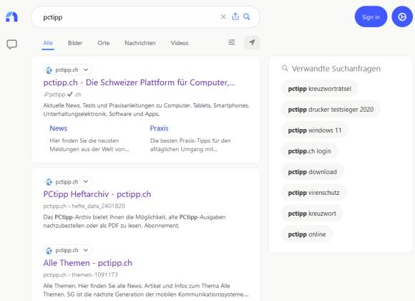Select related search 'pctipp drucker testsieger 2020'
This screenshot has width=415, height=301.
point(331,109)
